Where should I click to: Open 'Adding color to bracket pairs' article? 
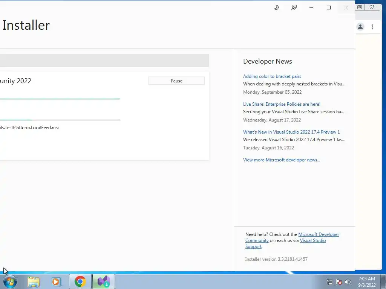[272, 76]
